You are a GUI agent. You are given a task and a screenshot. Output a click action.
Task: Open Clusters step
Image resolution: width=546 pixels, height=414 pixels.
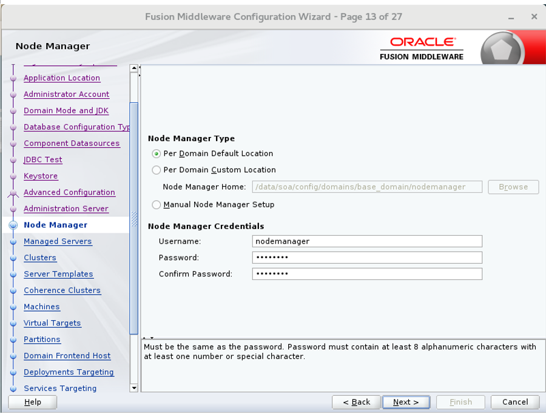39,258
